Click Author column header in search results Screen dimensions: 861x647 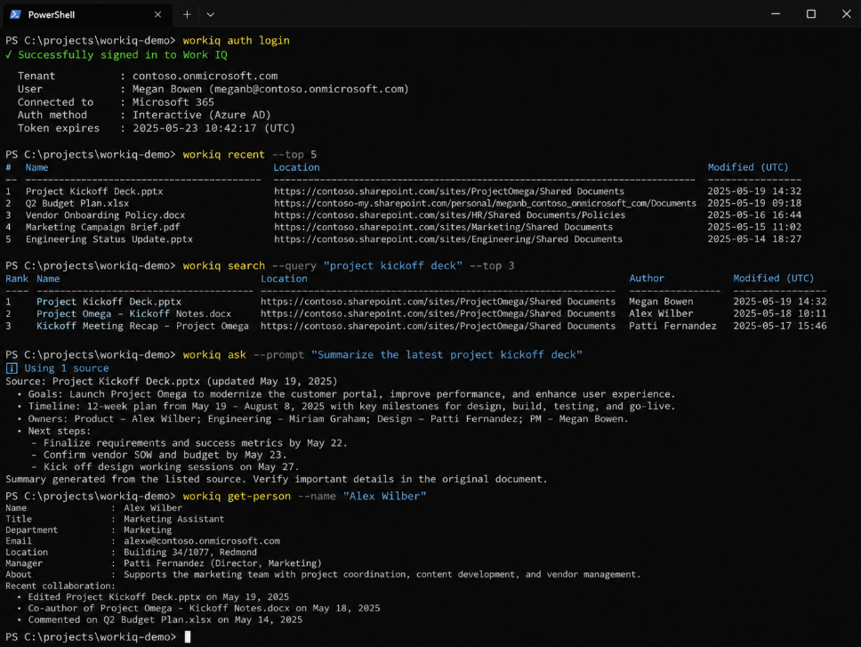647,278
